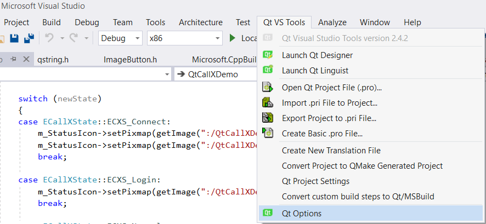This screenshot has width=486, height=224.
Task: Select Launch Qt Linguist
Action: pyautogui.click(x=371, y=71)
